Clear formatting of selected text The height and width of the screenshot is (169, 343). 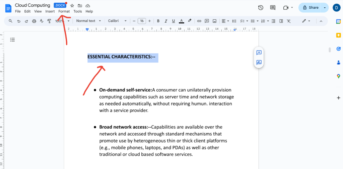(x=289, y=21)
